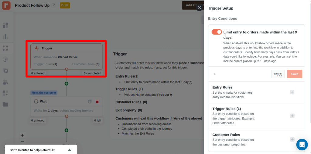This screenshot has height=154, width=311.
Task: Expand the Trigger Rules (1) section
Action: (x=292, y=116)
